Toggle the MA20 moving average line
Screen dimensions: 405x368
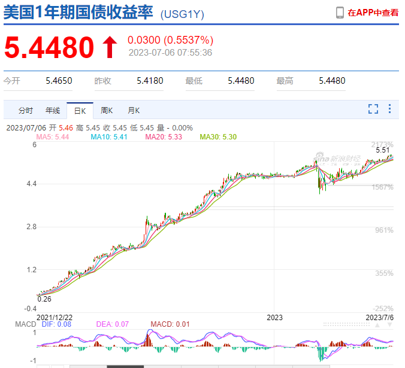[x=164, y=137]
